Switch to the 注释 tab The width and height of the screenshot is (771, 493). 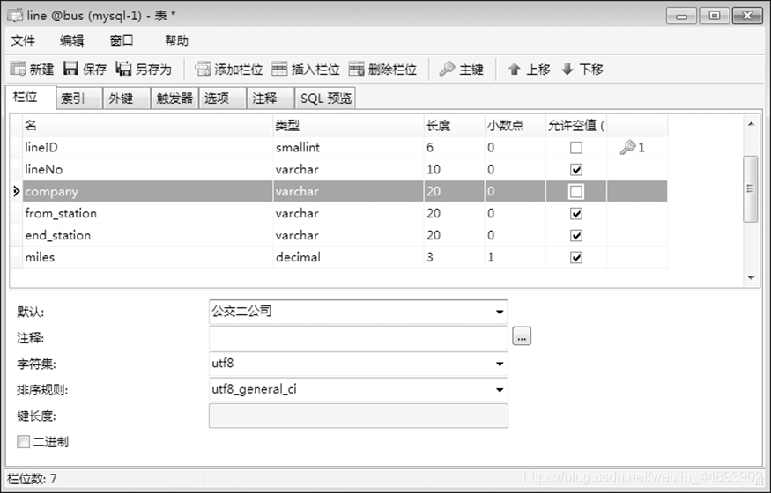[x=271, y=99]
